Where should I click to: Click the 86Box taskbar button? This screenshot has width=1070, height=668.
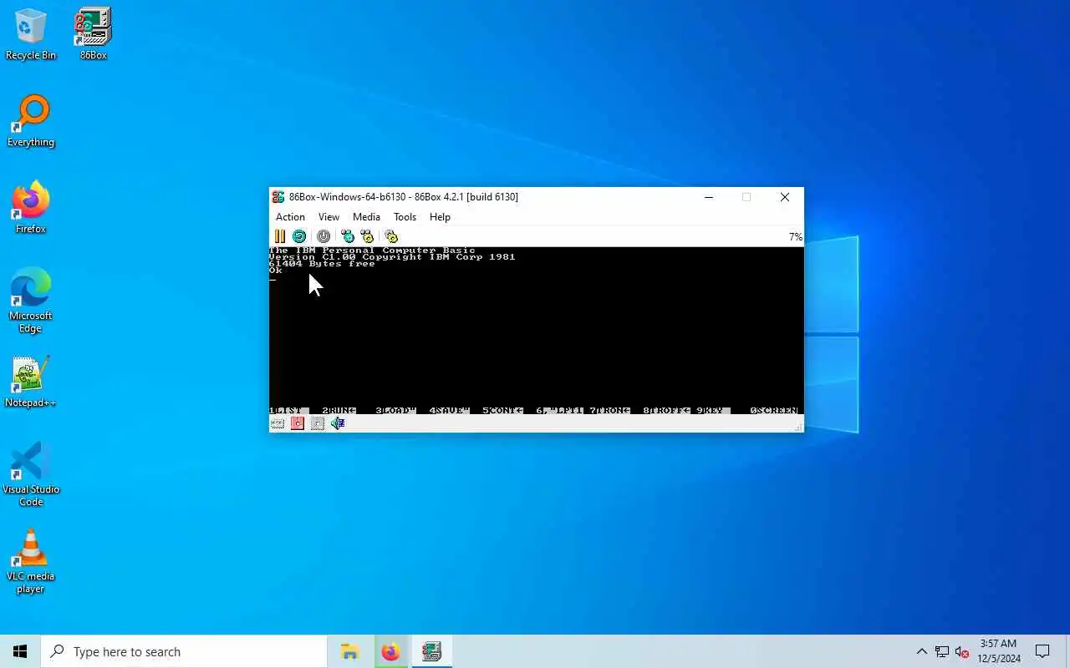tap(431, 651)
